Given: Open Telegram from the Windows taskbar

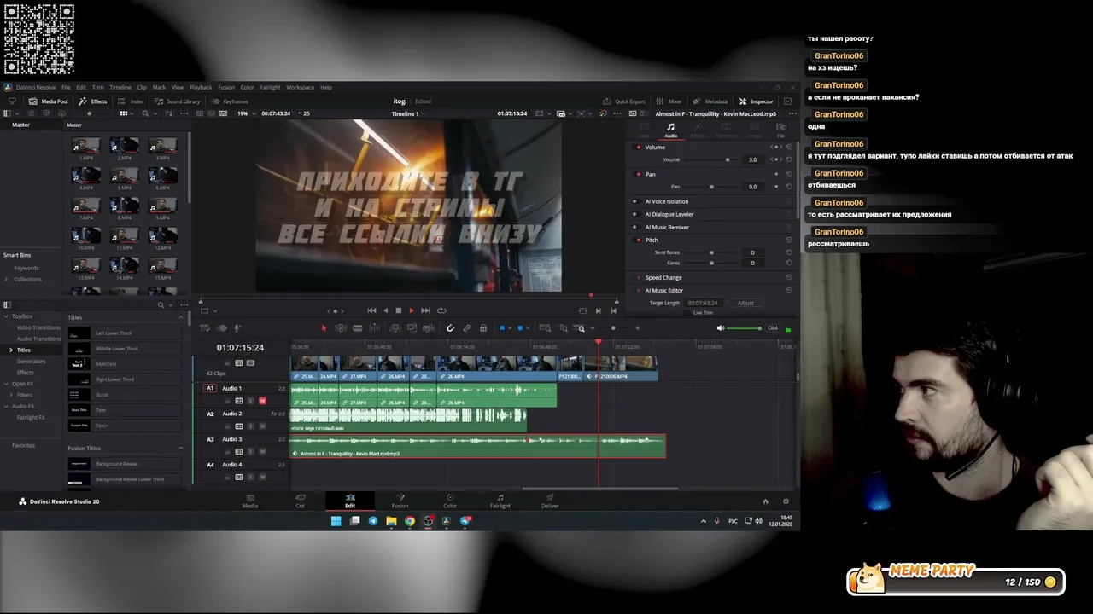Looking at the screenshot, I should pos(373,521).
